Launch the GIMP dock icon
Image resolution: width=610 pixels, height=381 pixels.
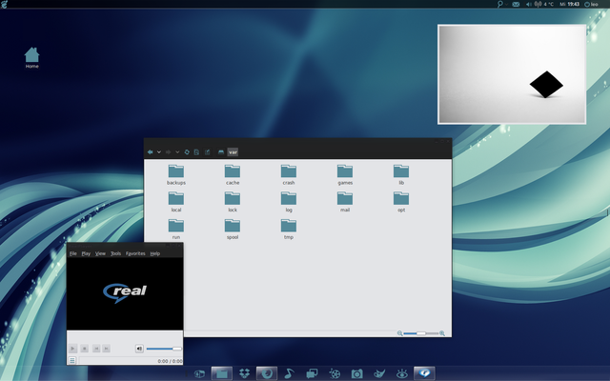coord(379,373)
